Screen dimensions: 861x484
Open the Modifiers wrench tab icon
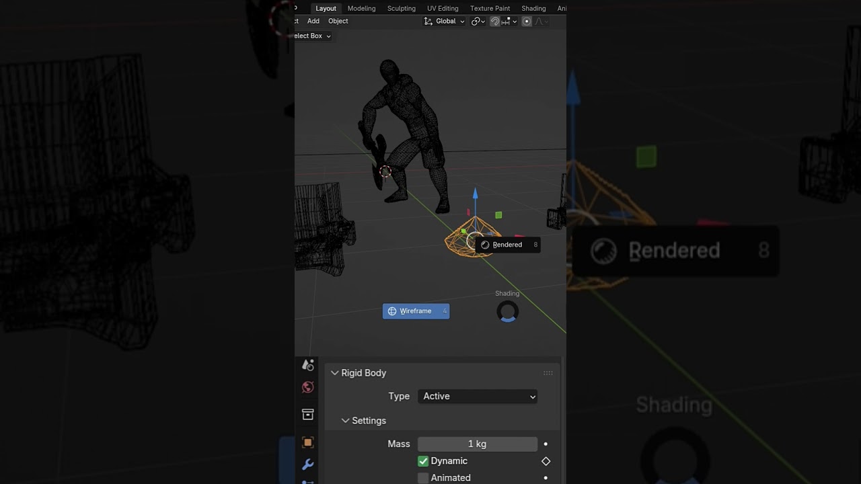[308, 465]
